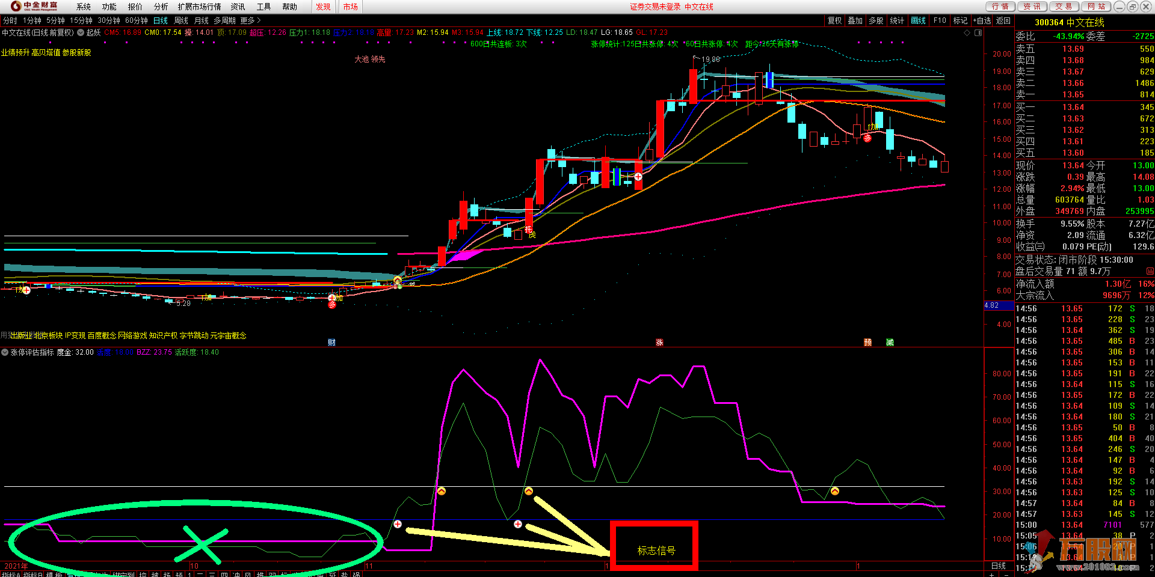Click the 高贝塔值 tag
1155x577 pixels.
[x=46, y=52]
